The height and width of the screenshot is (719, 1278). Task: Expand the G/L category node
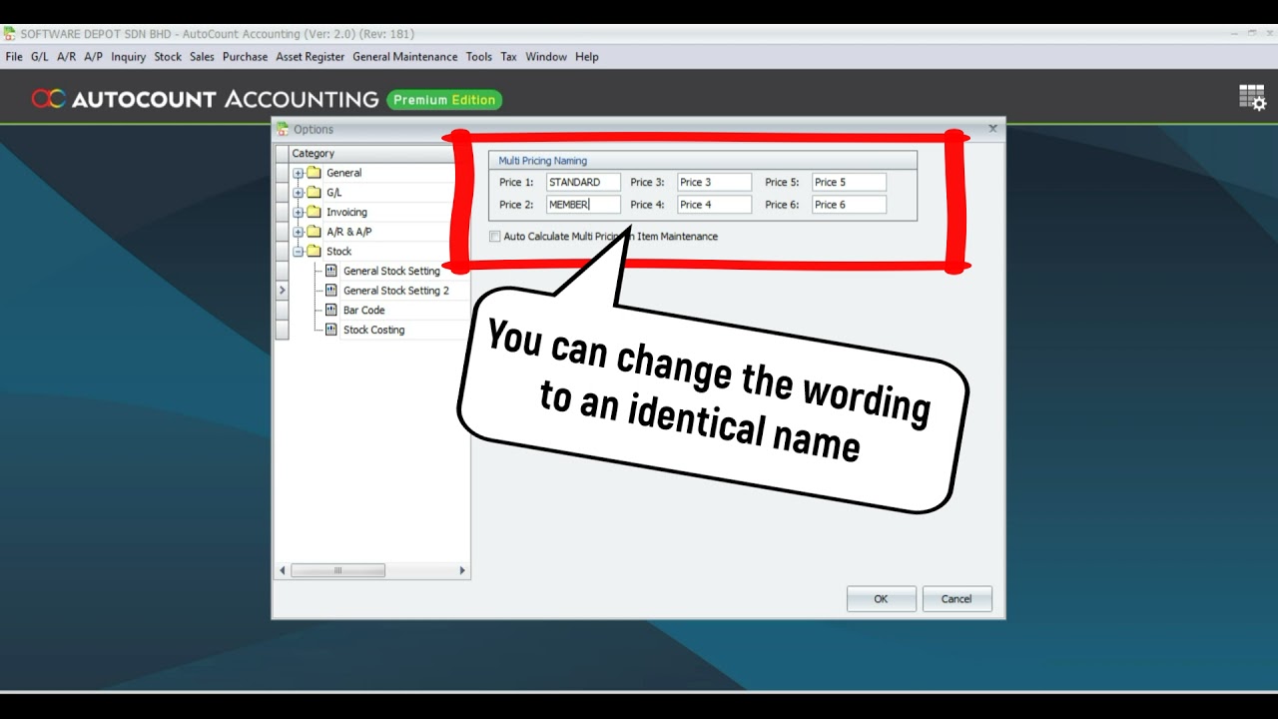[x=298, y=193]
